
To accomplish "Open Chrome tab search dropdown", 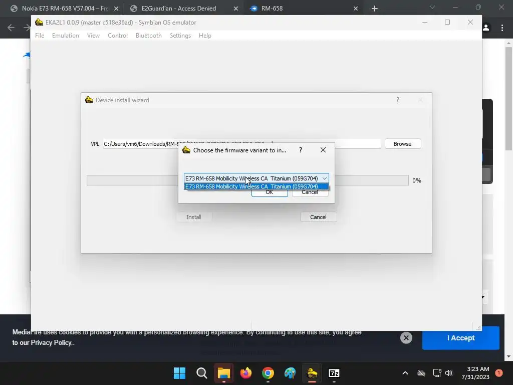I will (x=432, y=7).
